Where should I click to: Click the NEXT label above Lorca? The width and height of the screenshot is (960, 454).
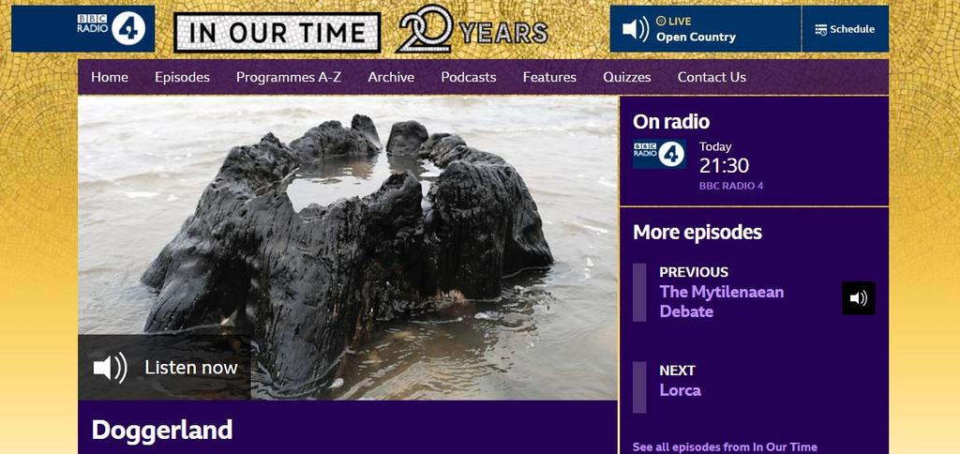click(x=677, y=371)
